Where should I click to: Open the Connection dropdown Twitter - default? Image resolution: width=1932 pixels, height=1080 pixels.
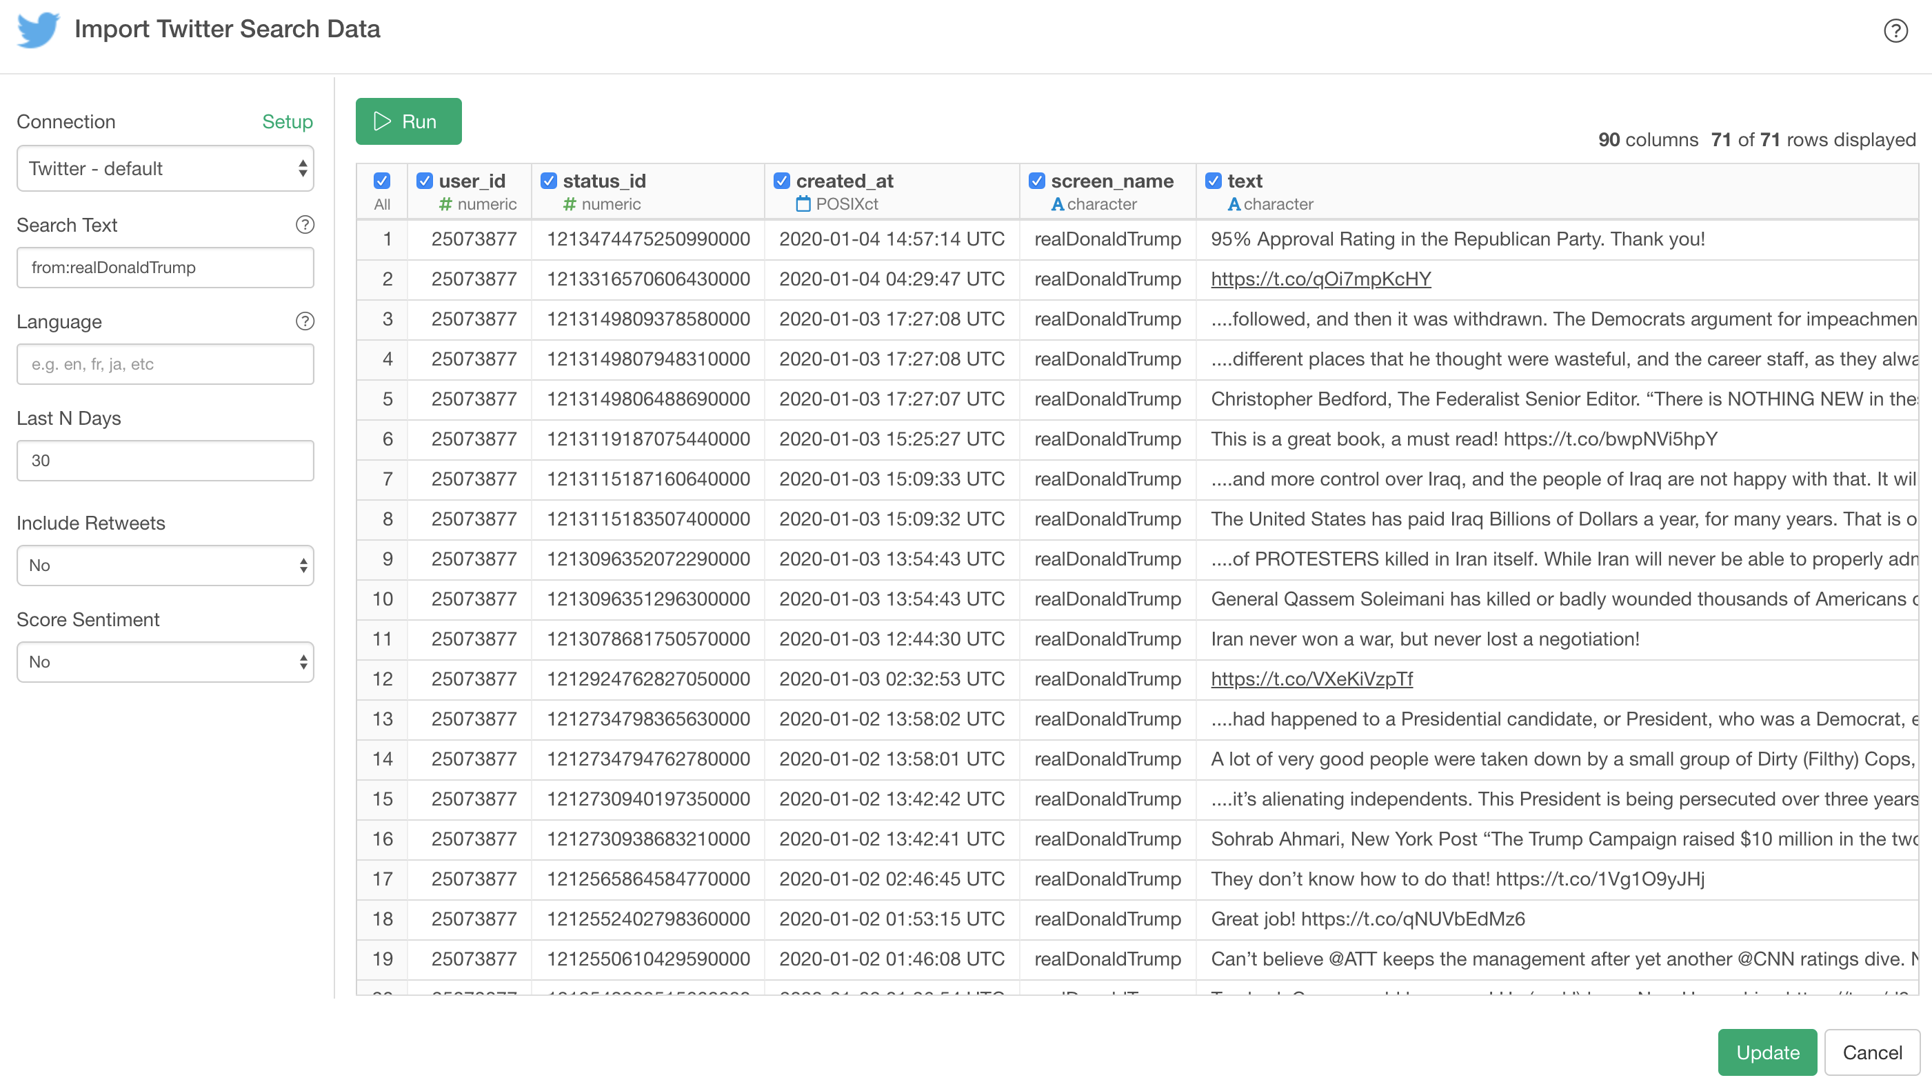tap(165, 168)
